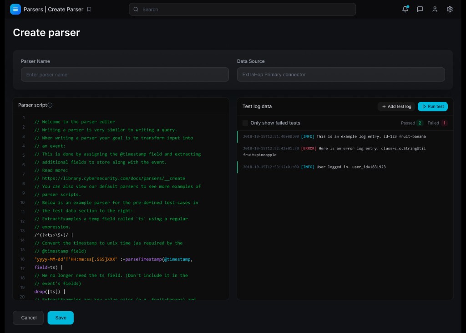Open notifications via the bell icon

405,9
